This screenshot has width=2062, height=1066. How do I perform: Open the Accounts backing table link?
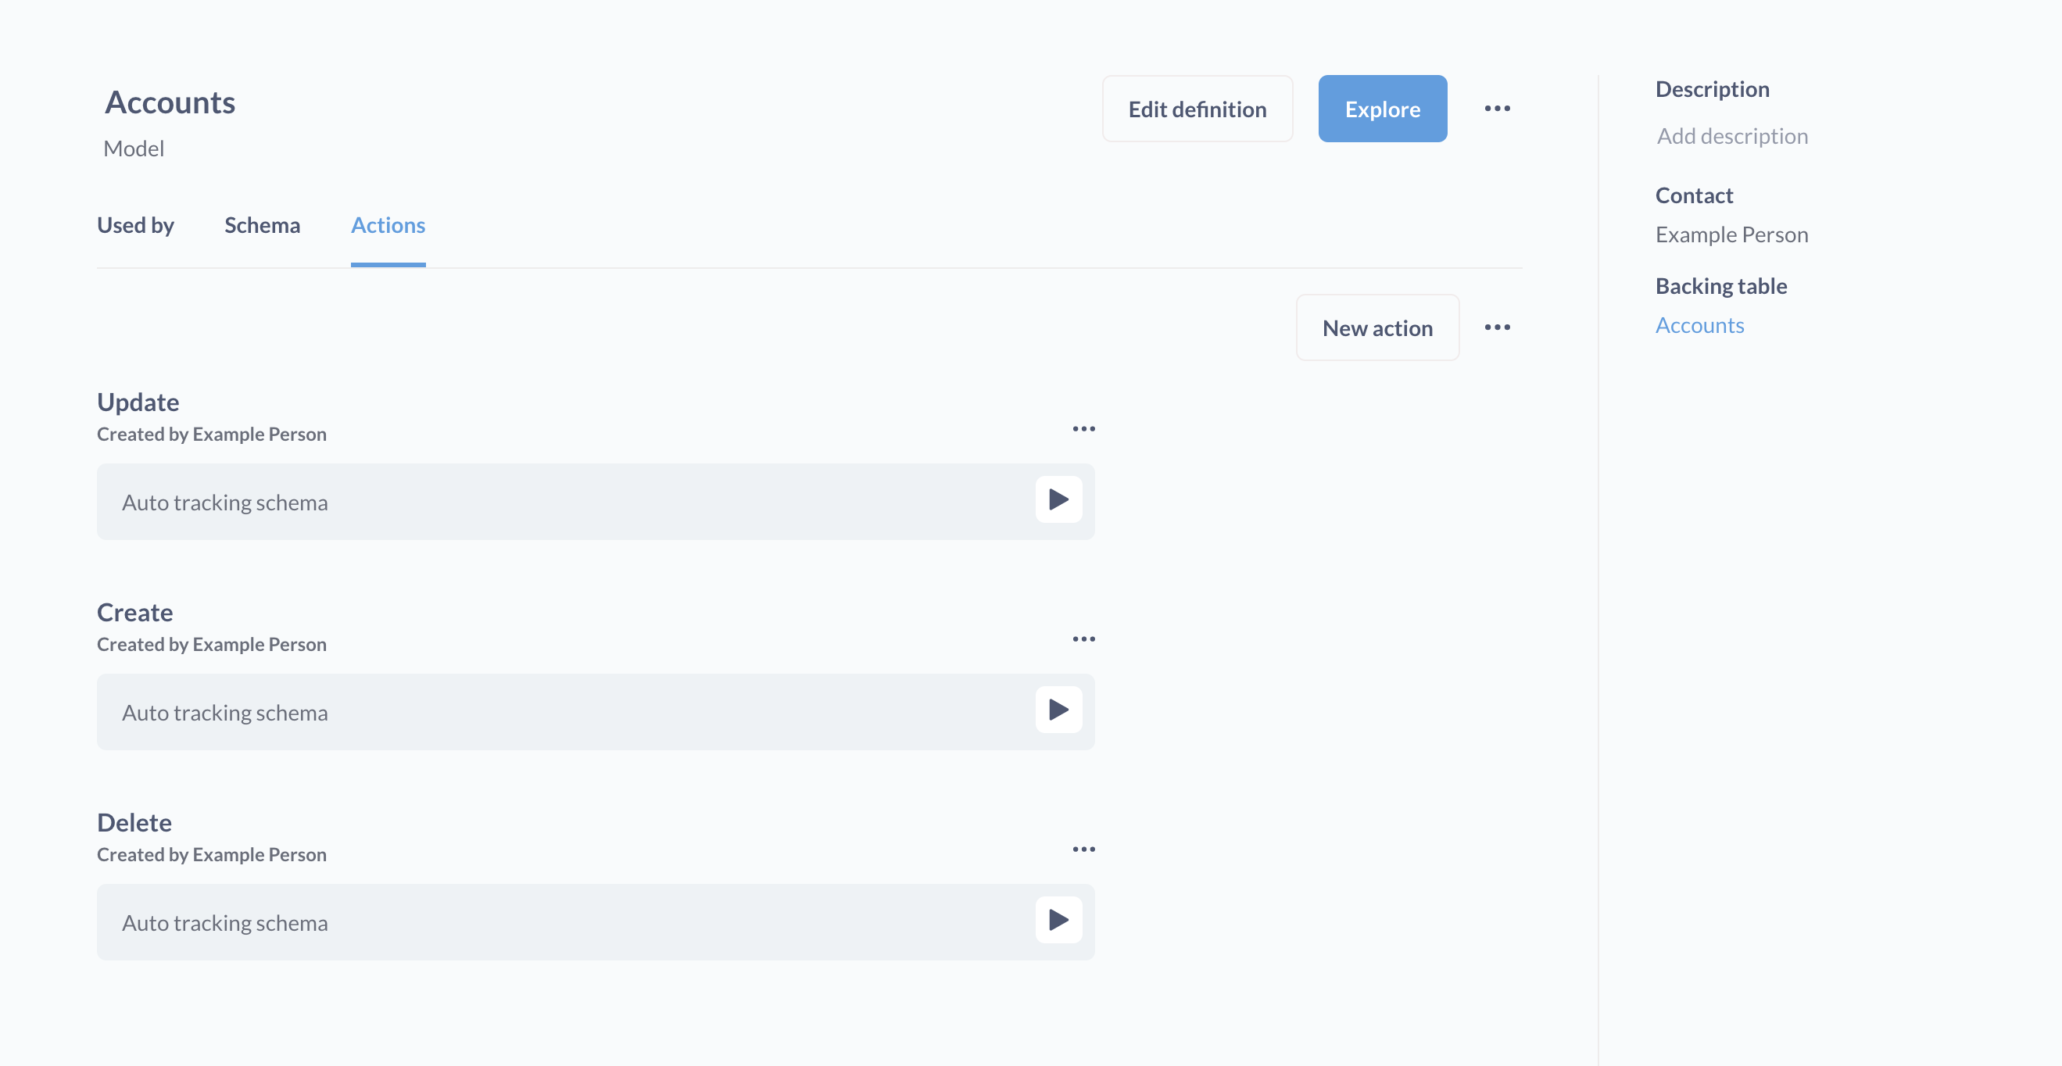click(x=1699, y=326)
